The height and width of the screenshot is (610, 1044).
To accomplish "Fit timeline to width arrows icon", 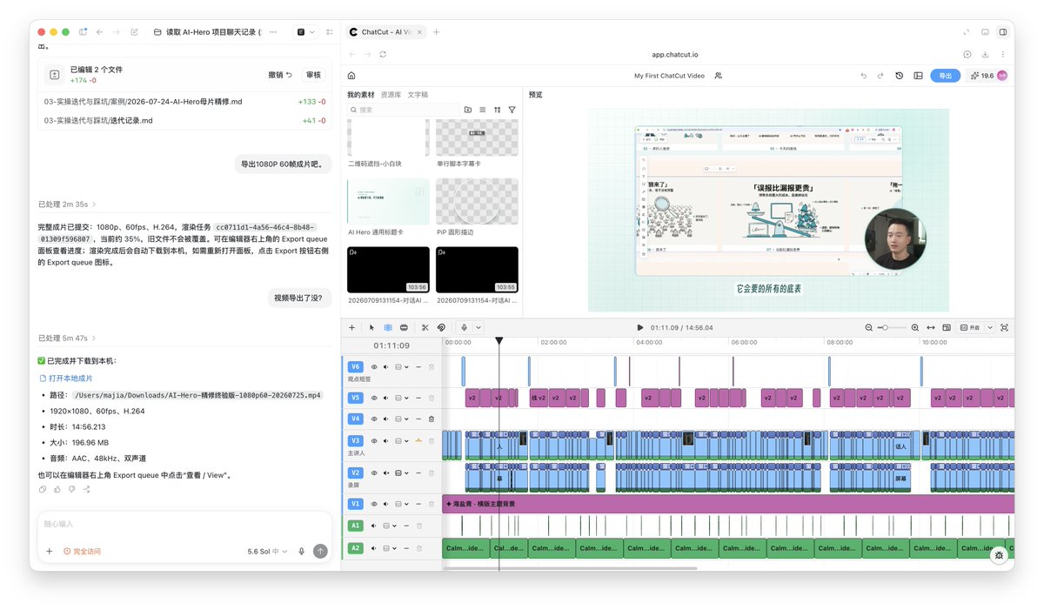I will [931, 327].
